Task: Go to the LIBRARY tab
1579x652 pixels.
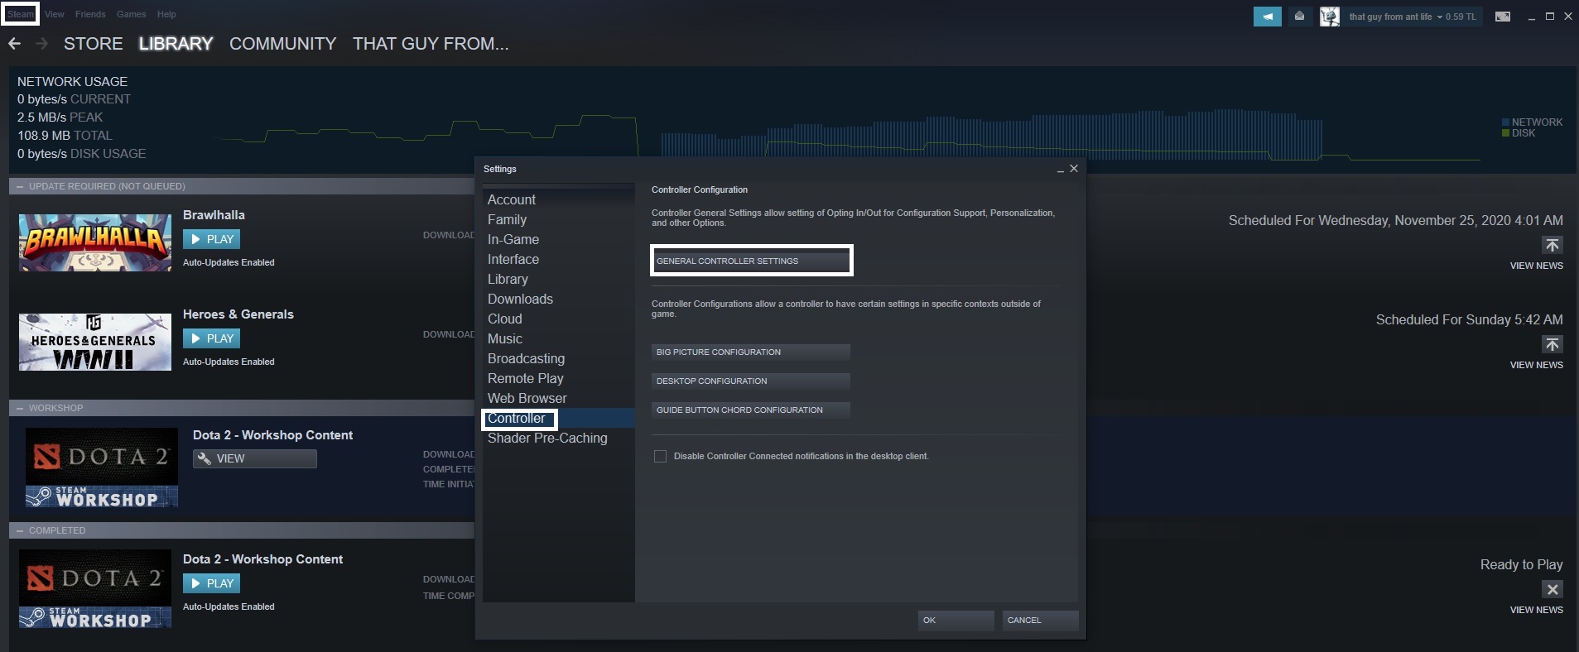Action: click(x=176, y=44)
